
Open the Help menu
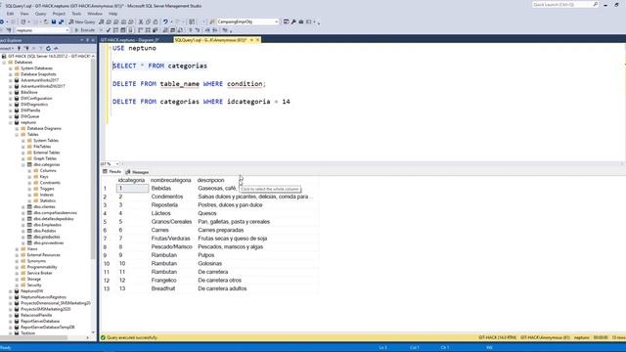[x=113, y=14]
